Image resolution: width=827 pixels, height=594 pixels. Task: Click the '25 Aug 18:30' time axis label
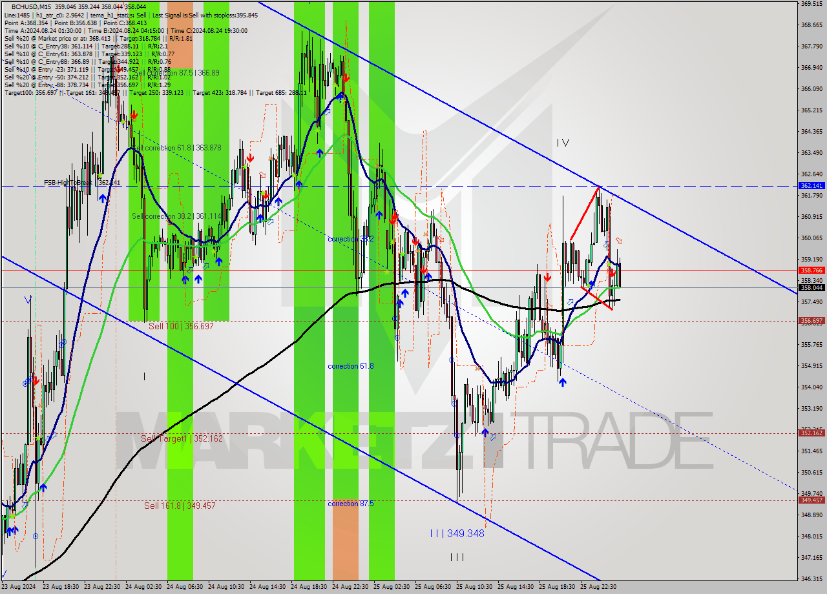click(557, 587)
